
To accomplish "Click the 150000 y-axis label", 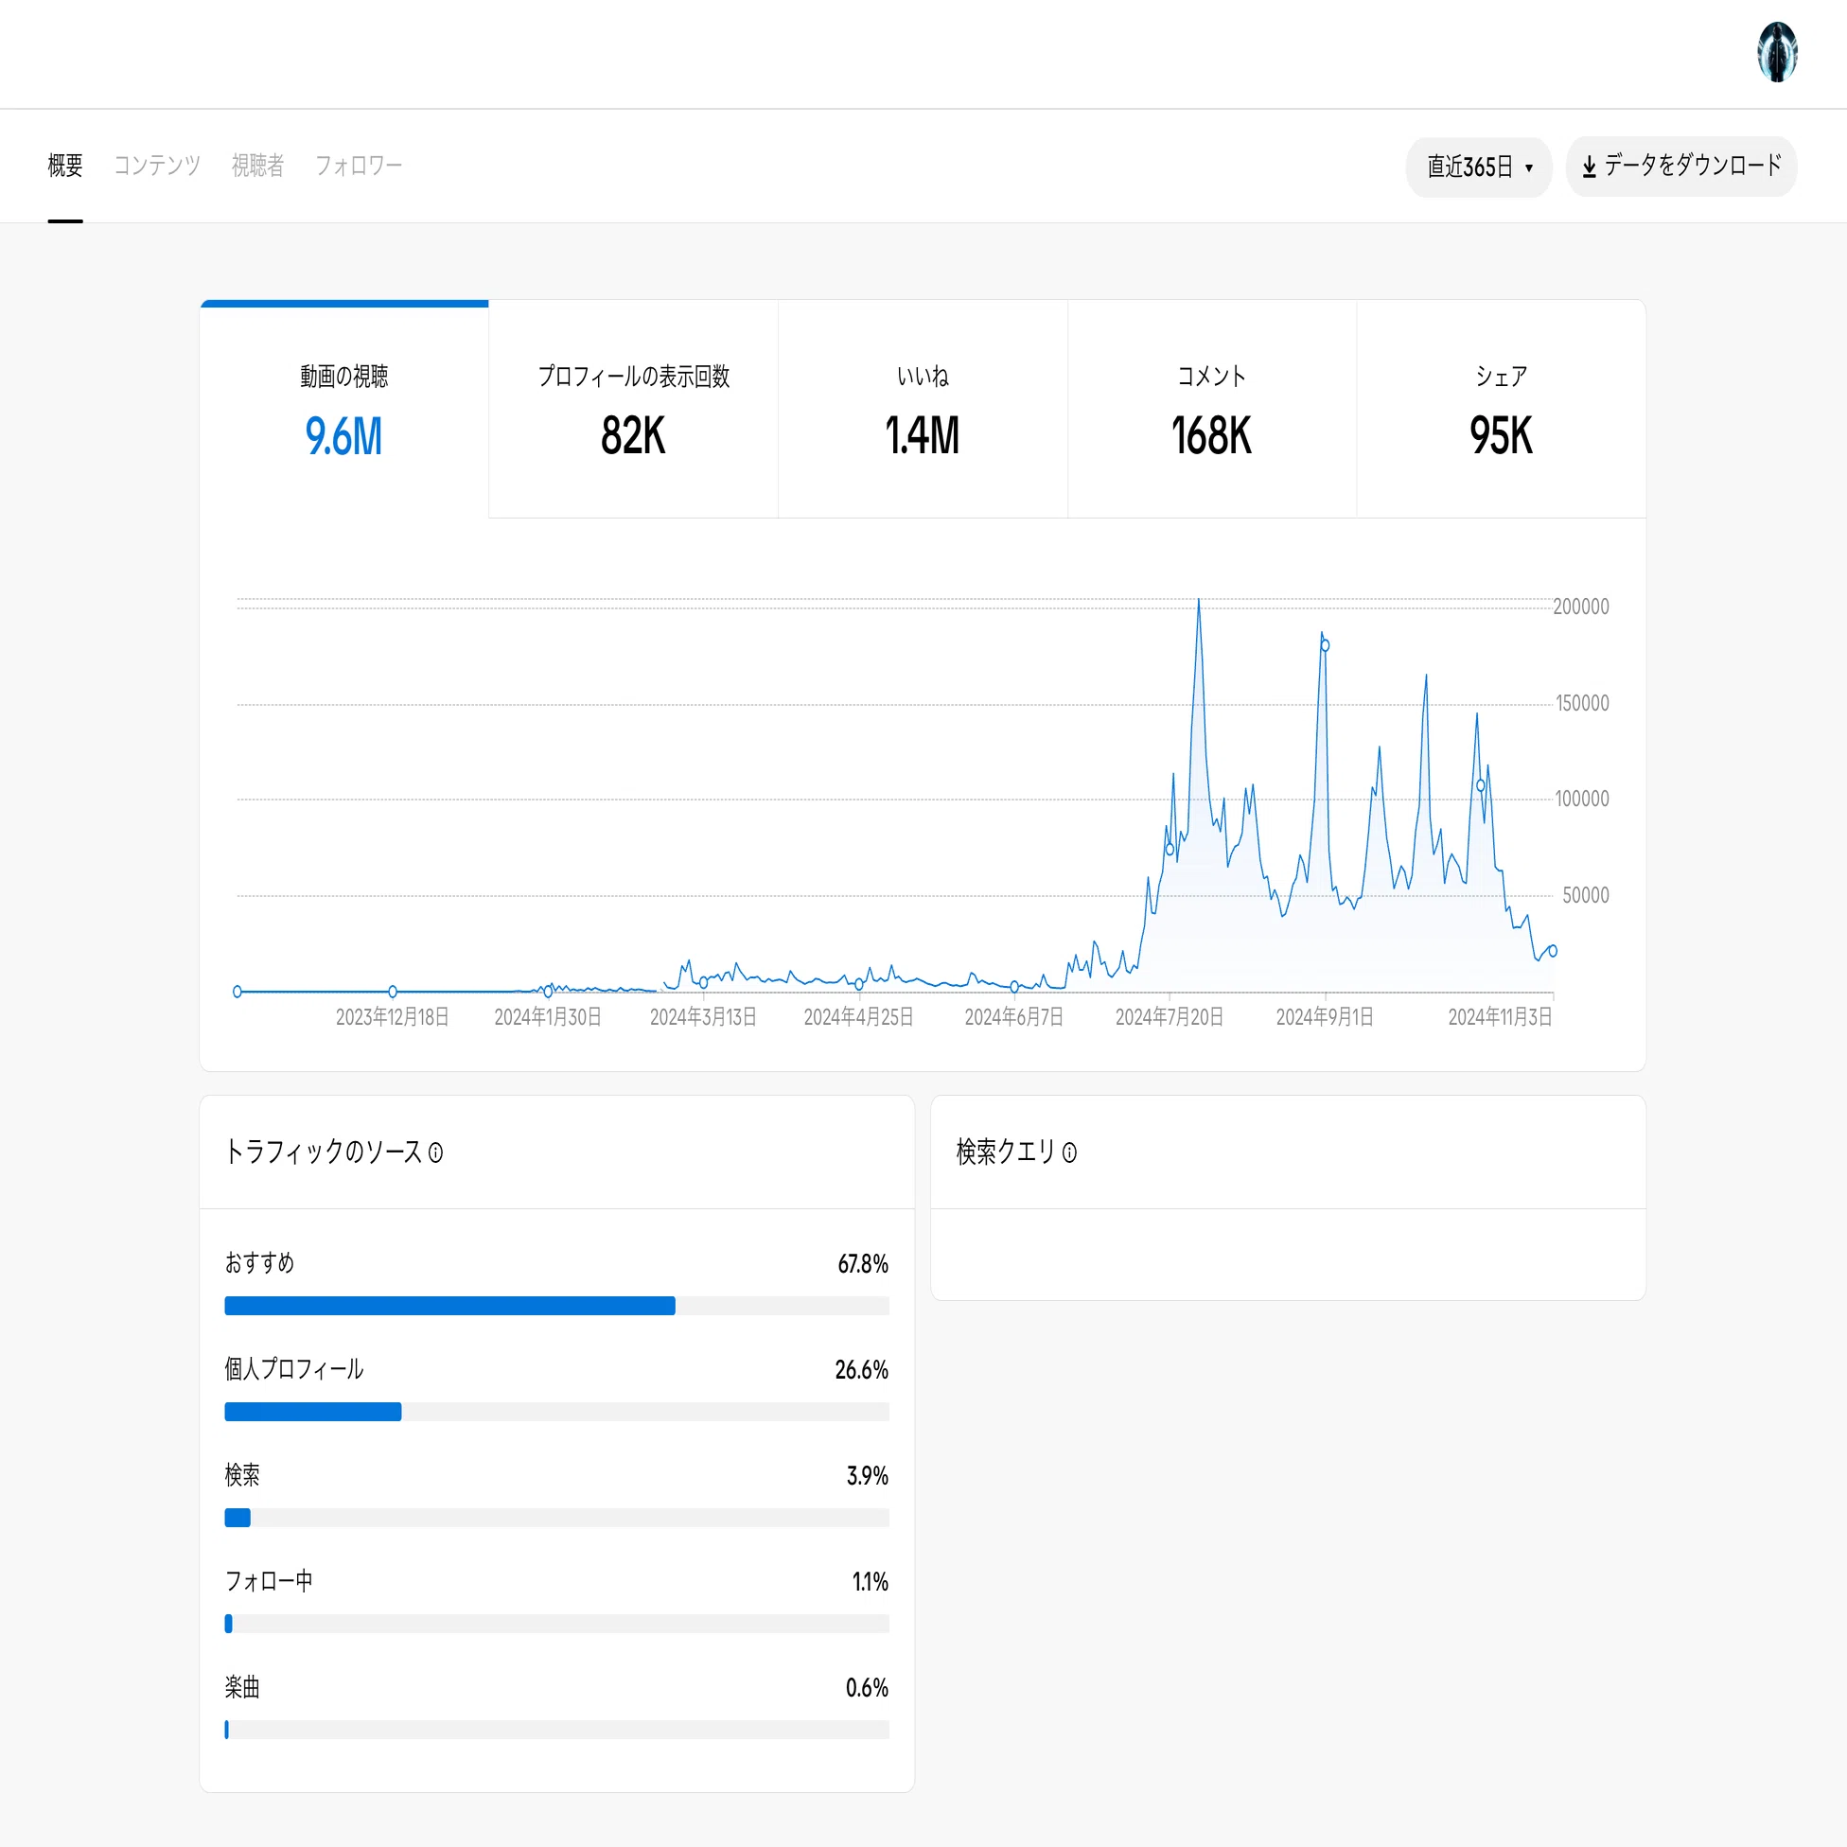I will pos(1582,704).
